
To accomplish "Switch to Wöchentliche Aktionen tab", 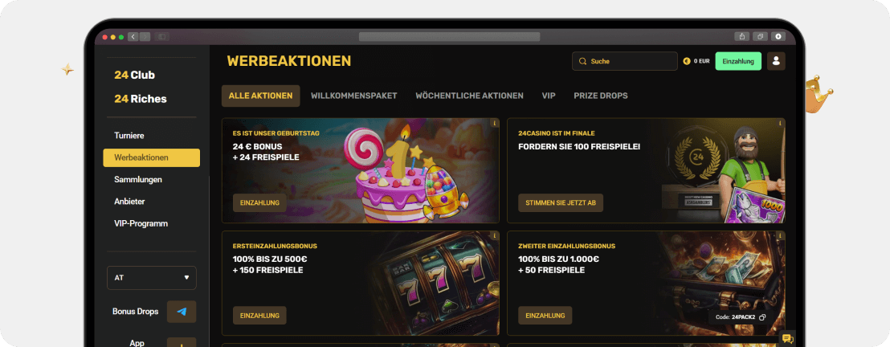I will [469, 96].
